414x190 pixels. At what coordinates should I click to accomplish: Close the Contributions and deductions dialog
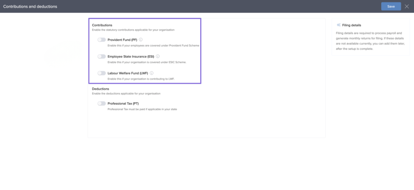(x=407, y=6)
